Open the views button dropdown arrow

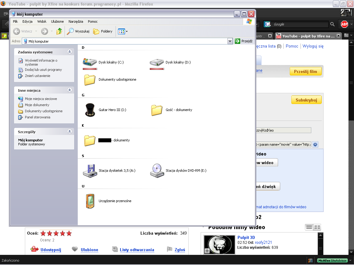127,31
